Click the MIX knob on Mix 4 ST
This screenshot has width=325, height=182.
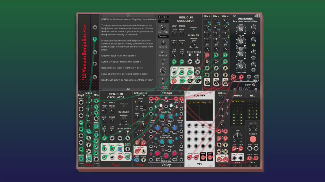[x=222, y=125]
